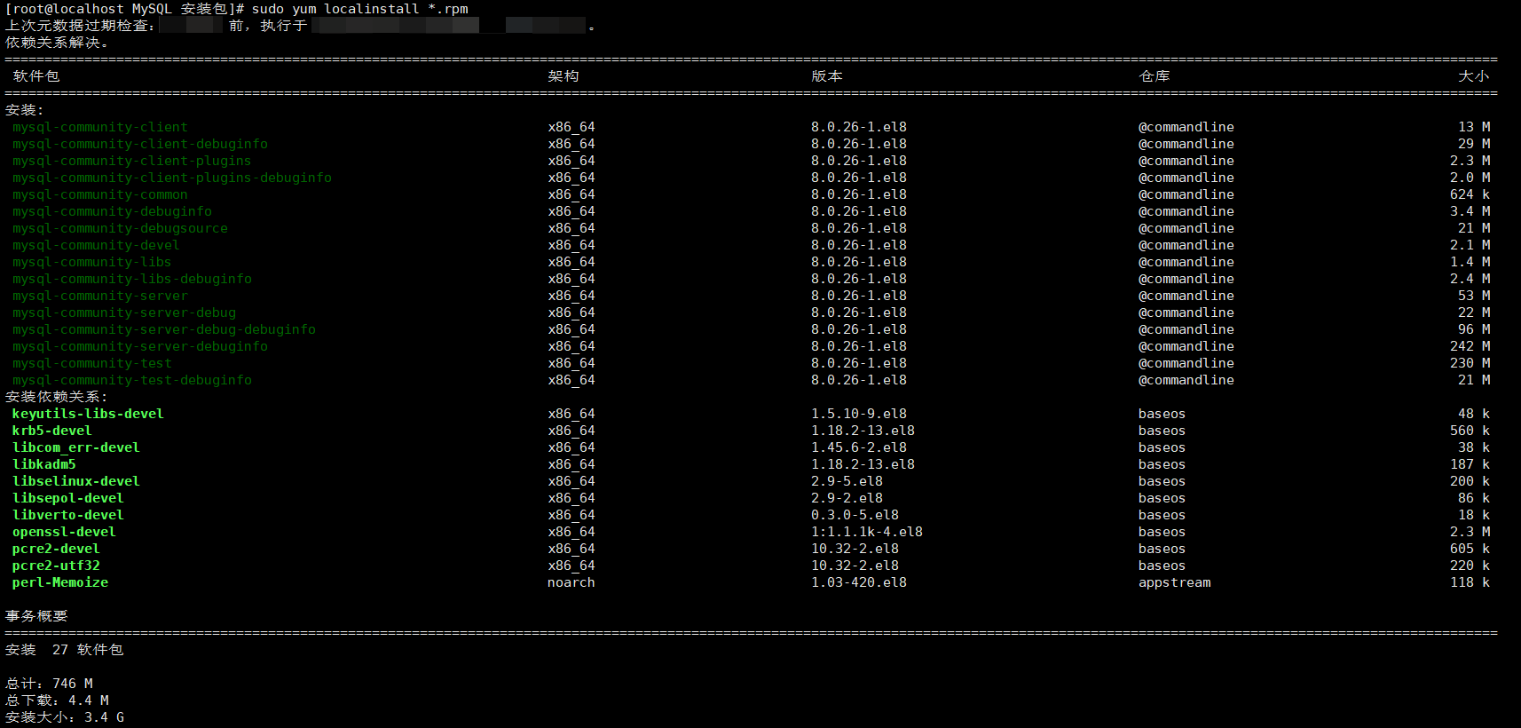Click mysql-community-server-debug package name
Image resolution: width=1521 pixels, height=728 pixels.
click(x=124, y=313)
